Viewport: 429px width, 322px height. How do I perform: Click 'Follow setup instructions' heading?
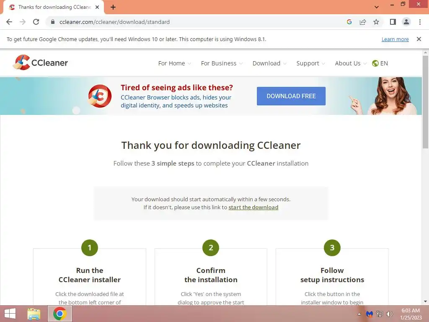332,275
